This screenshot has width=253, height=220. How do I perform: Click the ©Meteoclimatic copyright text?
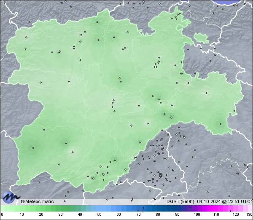point(37,201)
